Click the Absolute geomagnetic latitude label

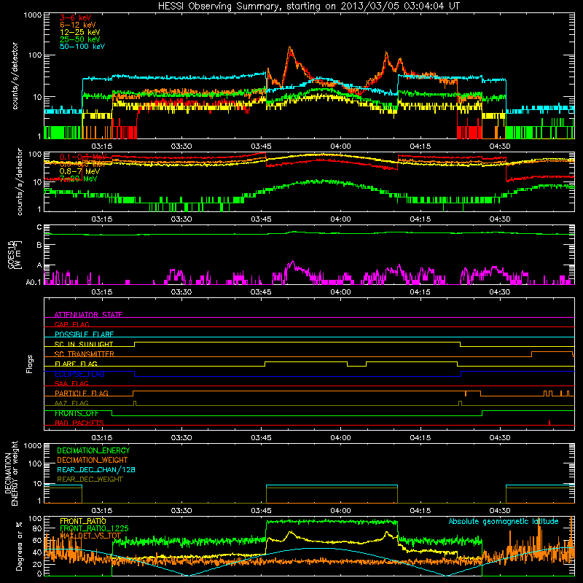click(504, 521)
